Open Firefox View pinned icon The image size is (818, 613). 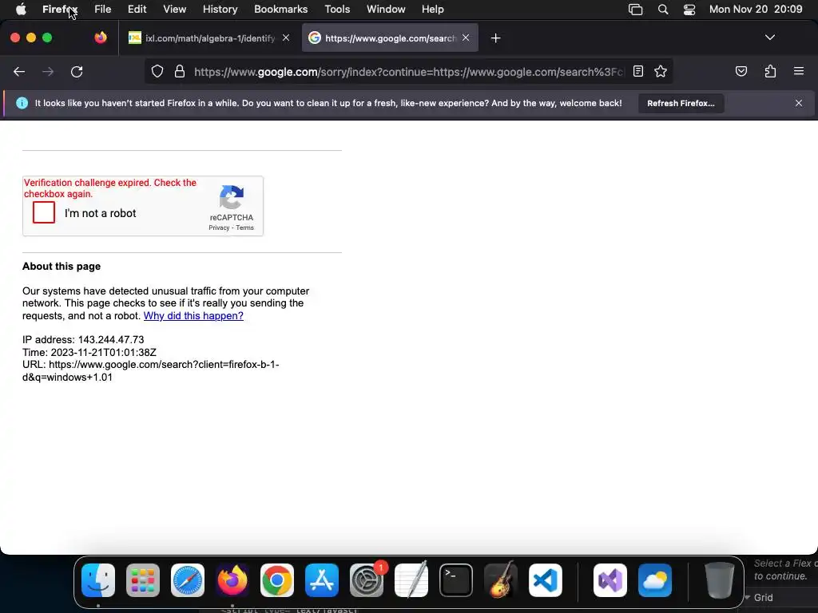point(101,38)
